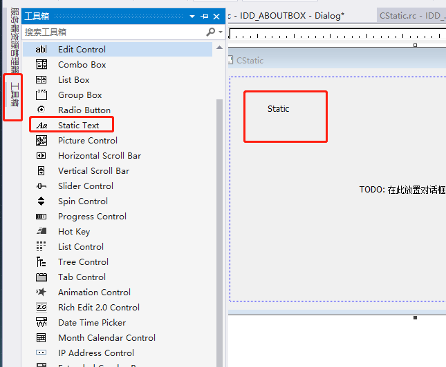The image size is (446, 367).
Task: Click the "Picture Control" toolbox label
Action: pyautogui.click(x=88, y=141)
